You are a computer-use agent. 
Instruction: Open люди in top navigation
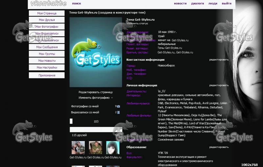(213, 3)
